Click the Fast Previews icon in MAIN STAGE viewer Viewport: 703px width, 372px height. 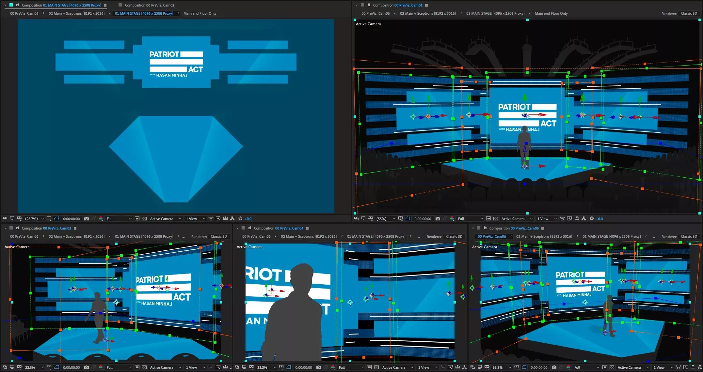point(218,219)
